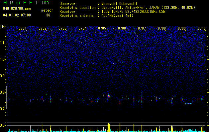Click the 0.6 kHz axis label
The width and height of the screenshot is (209, 132).
click(x=3, y=125)
